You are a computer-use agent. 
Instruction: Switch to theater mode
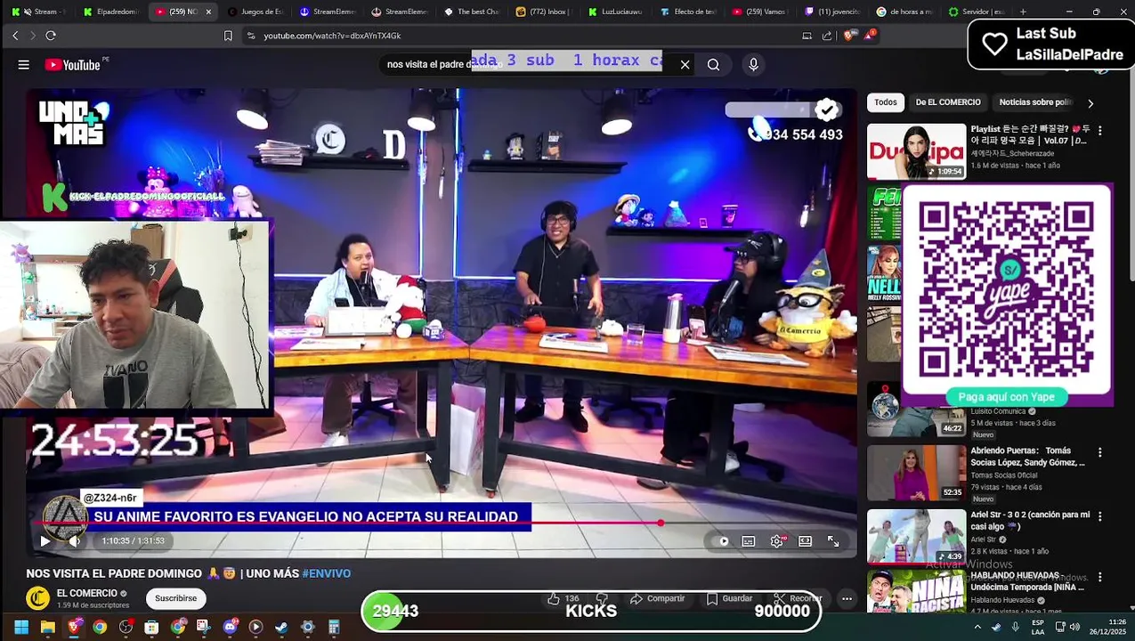coord(805,540)
